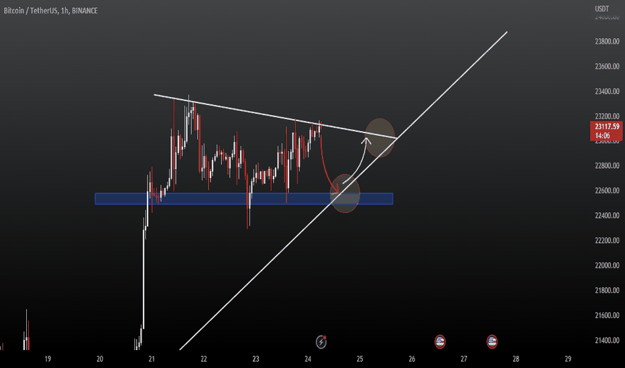Open the US flag economic event nearest date 26
Image resolution: width=625 pixels, height=368 pixels.
[x=440, y=341]
